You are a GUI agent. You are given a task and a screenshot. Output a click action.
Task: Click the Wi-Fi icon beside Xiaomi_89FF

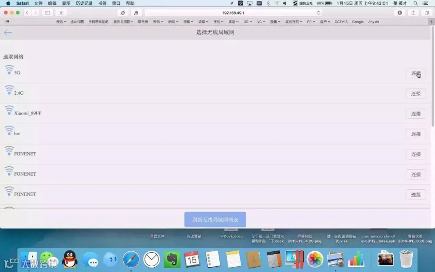point(9,110)
